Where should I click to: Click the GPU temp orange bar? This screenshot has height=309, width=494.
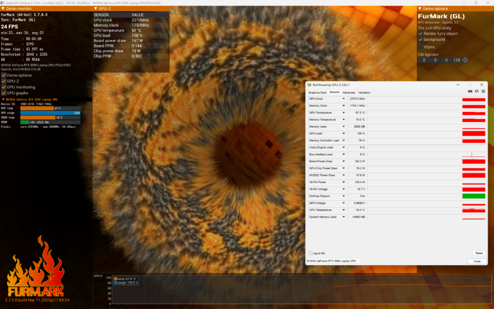(37, 108)
